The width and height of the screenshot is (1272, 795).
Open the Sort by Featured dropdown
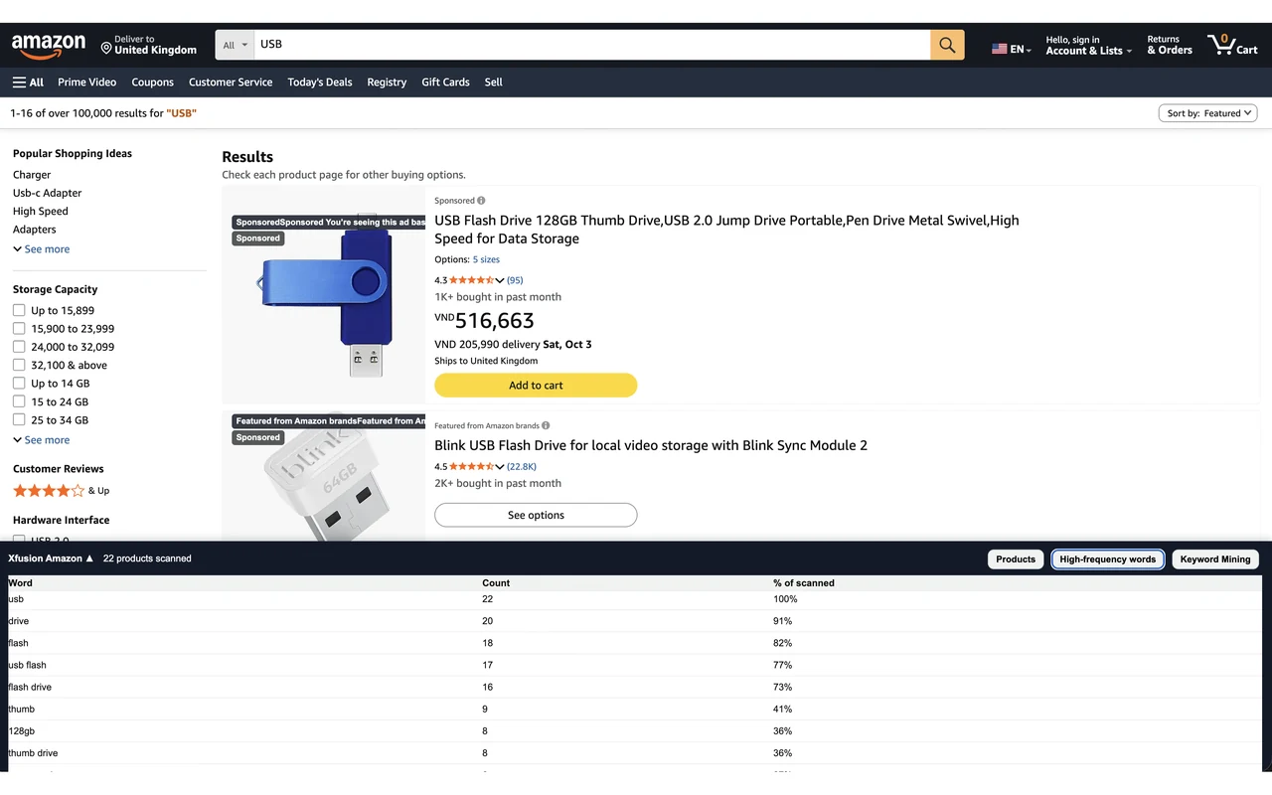1207,113
